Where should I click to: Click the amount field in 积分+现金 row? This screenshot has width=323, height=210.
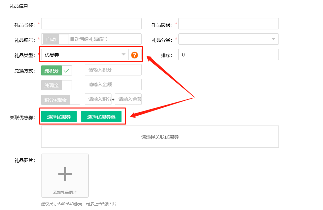click(x=128, y=99)
